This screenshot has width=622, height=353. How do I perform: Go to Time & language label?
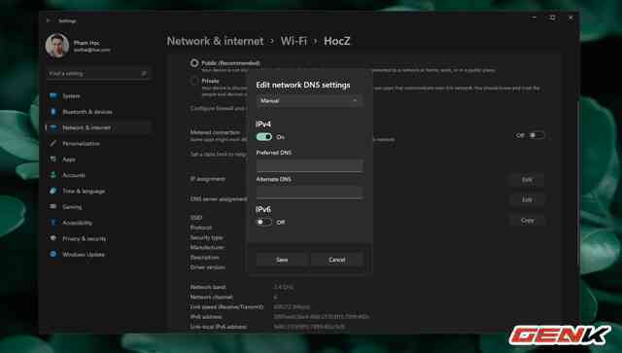pos(84,191)
